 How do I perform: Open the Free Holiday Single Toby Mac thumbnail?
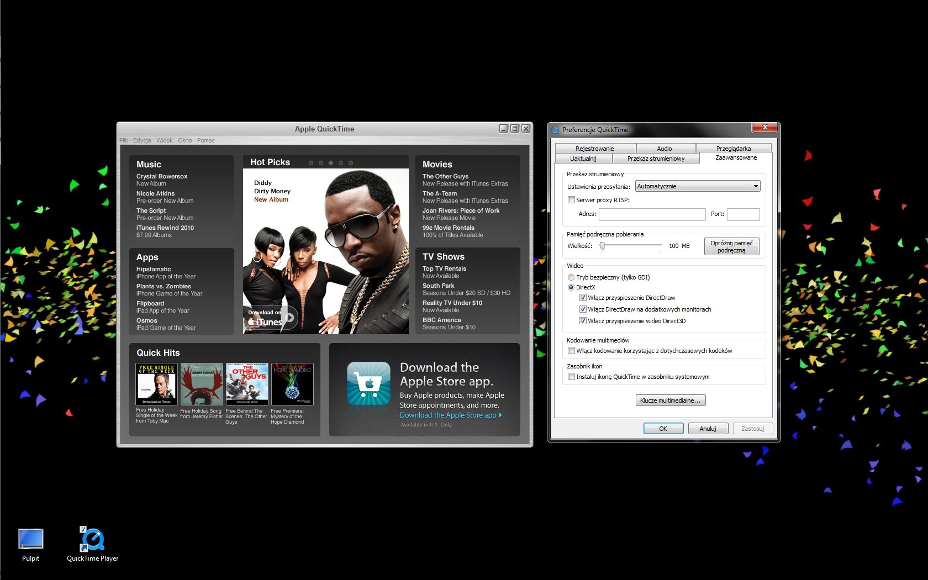click(157, 384)
